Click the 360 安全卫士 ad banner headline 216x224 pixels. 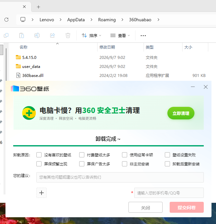(90, 110)
